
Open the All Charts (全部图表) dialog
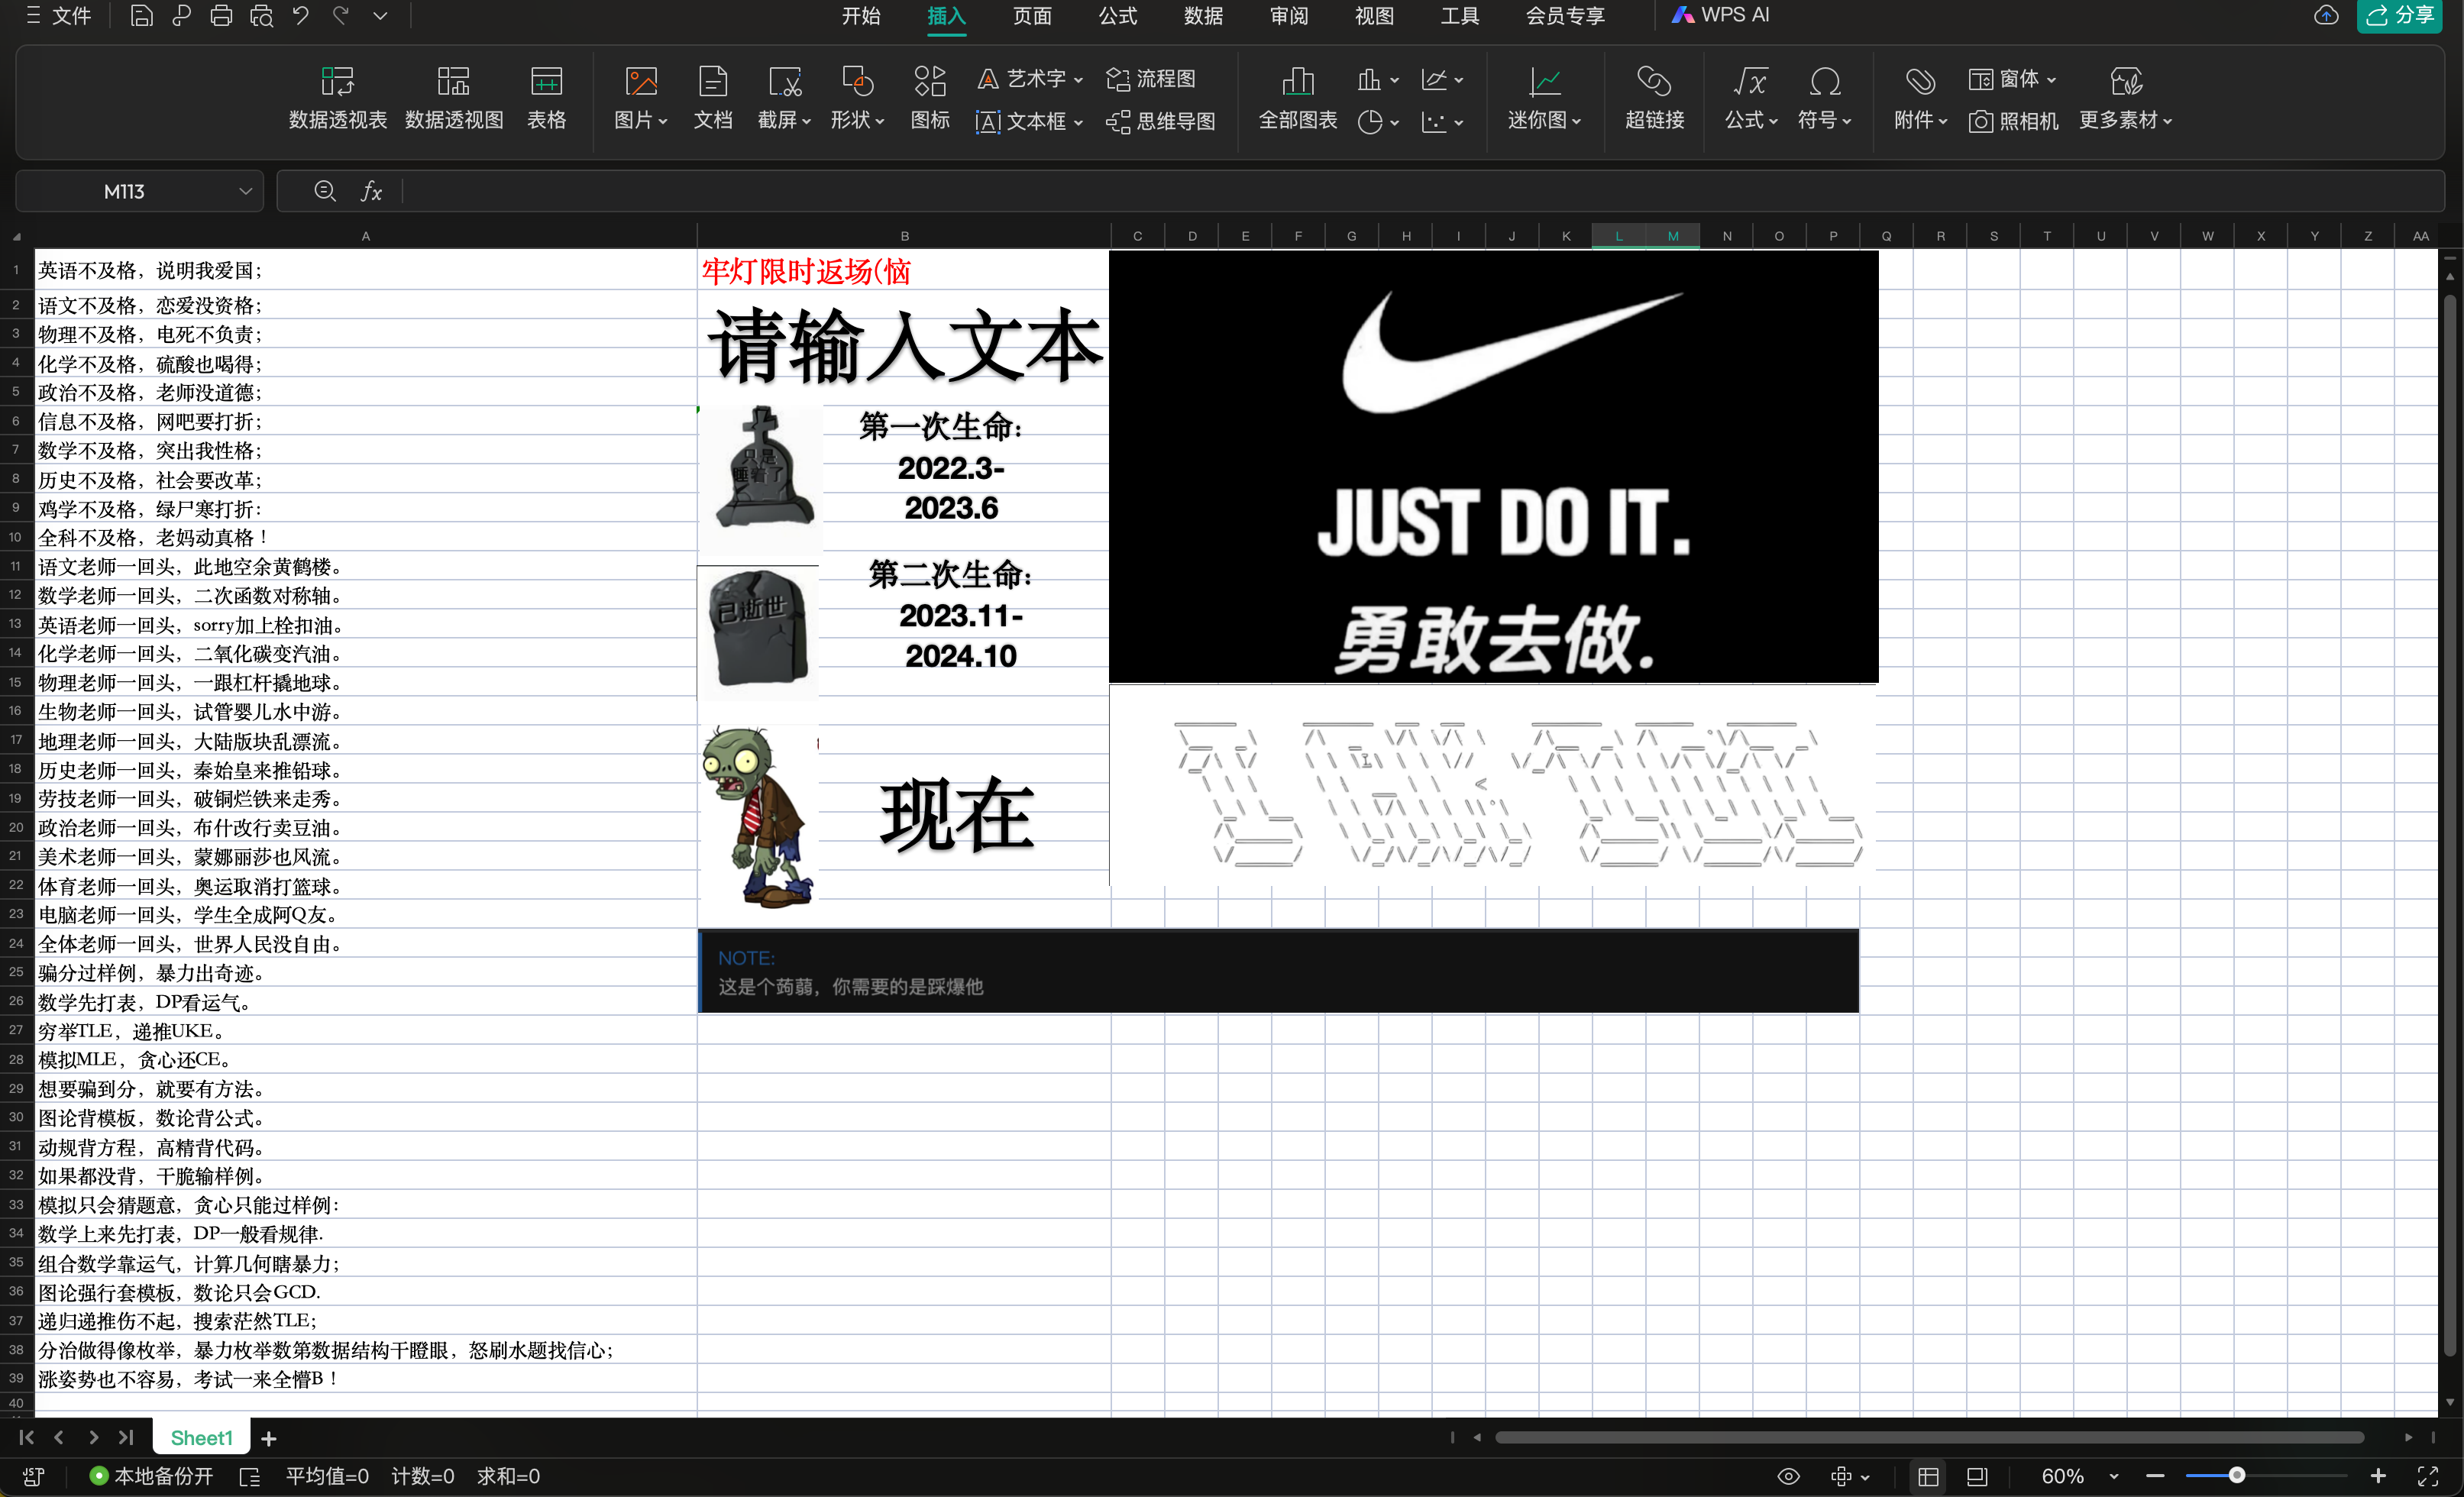pyautogui.click(x=1298, y=98)
